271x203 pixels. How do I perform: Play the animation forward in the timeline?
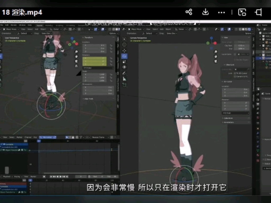61,177
